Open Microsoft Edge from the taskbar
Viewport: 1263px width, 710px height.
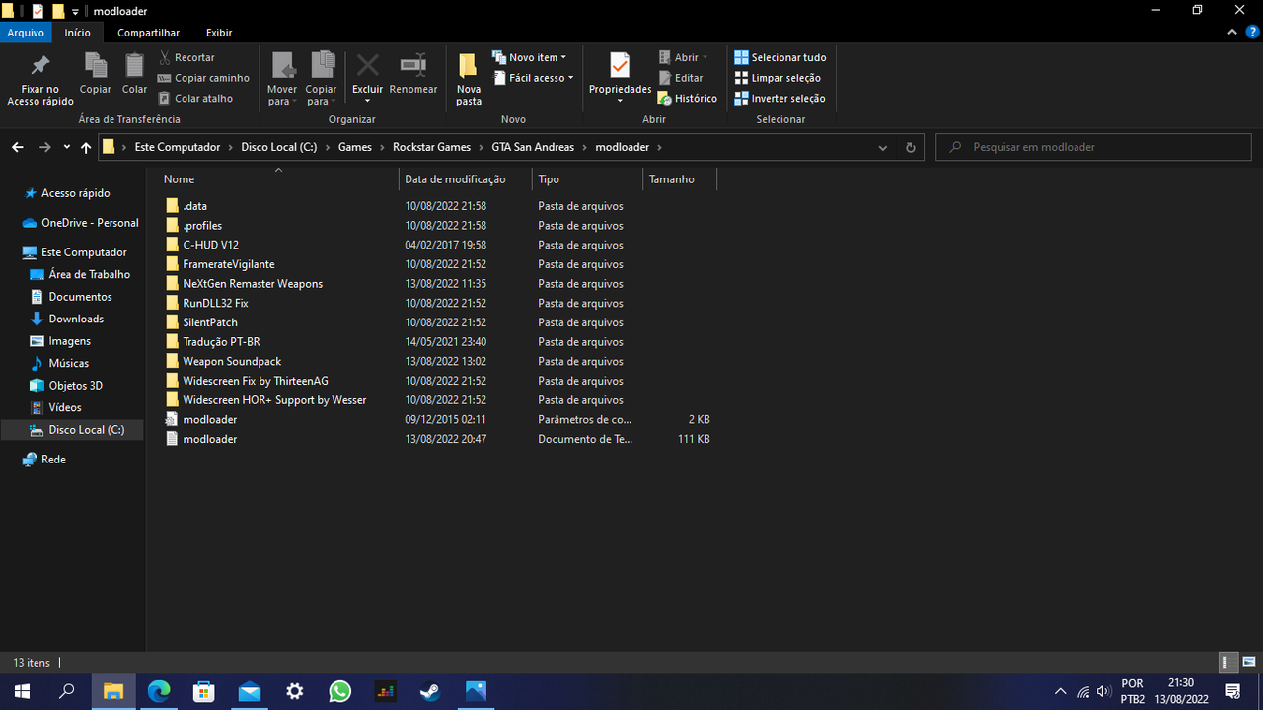158,691
